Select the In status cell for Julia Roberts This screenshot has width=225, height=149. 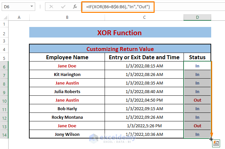pyautogui.click(x=197, y=91)
